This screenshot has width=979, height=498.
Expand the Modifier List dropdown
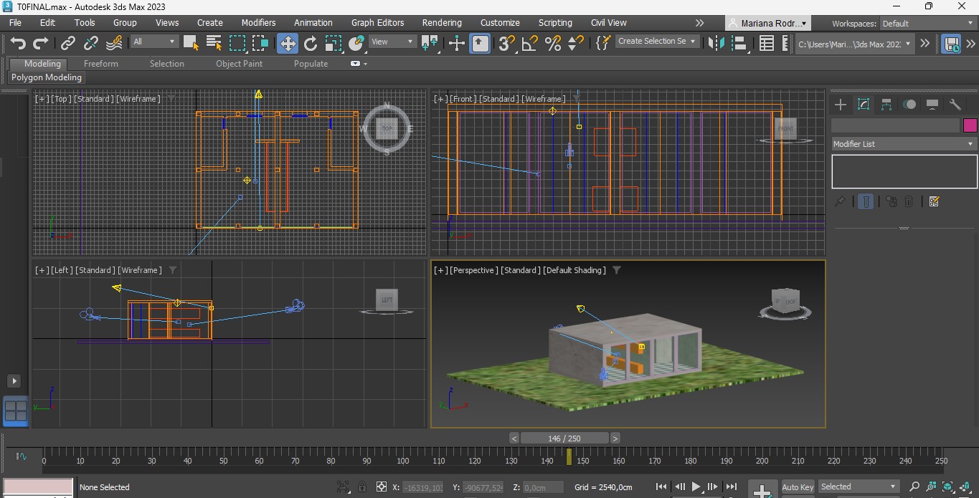[x=903, y=144]
